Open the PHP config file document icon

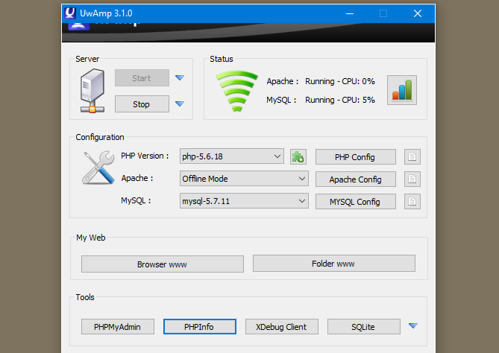pyautogui.click(x=412, y=156)
